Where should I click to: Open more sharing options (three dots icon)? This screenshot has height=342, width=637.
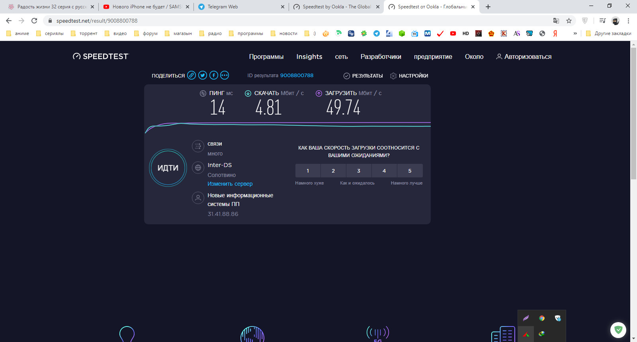[225, 75]
